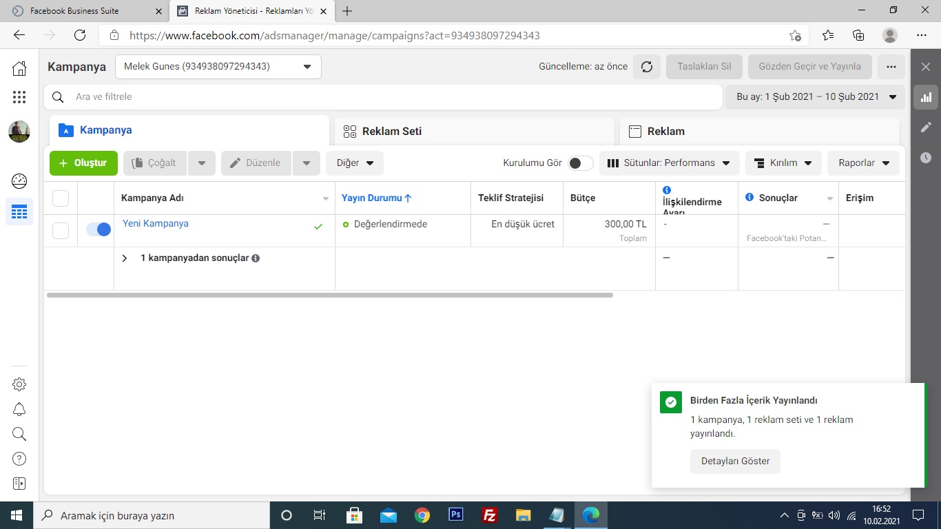Click the profile picture in left sidebar
The image size is (941, 529).
(x=19, y=132)
